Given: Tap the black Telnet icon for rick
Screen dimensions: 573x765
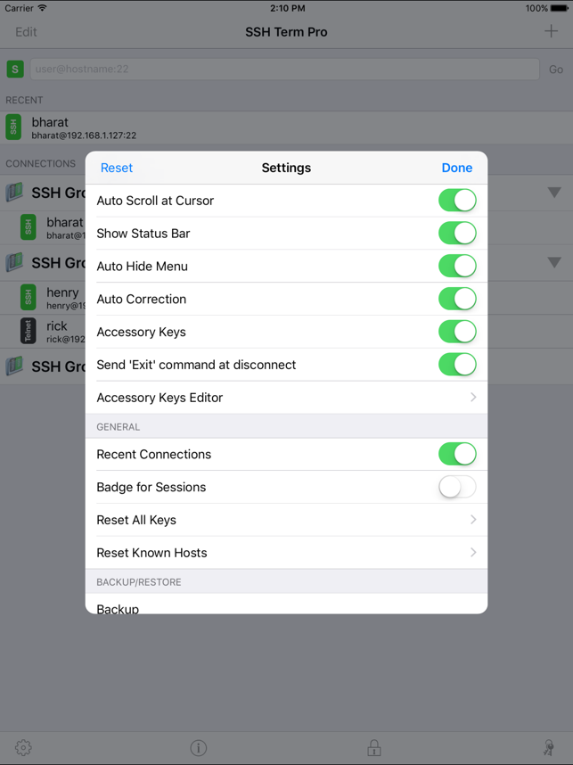Looking at the screenshot, I should 29,330.
